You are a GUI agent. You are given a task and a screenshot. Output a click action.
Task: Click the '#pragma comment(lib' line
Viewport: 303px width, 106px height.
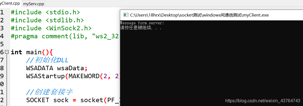[65, 36]
